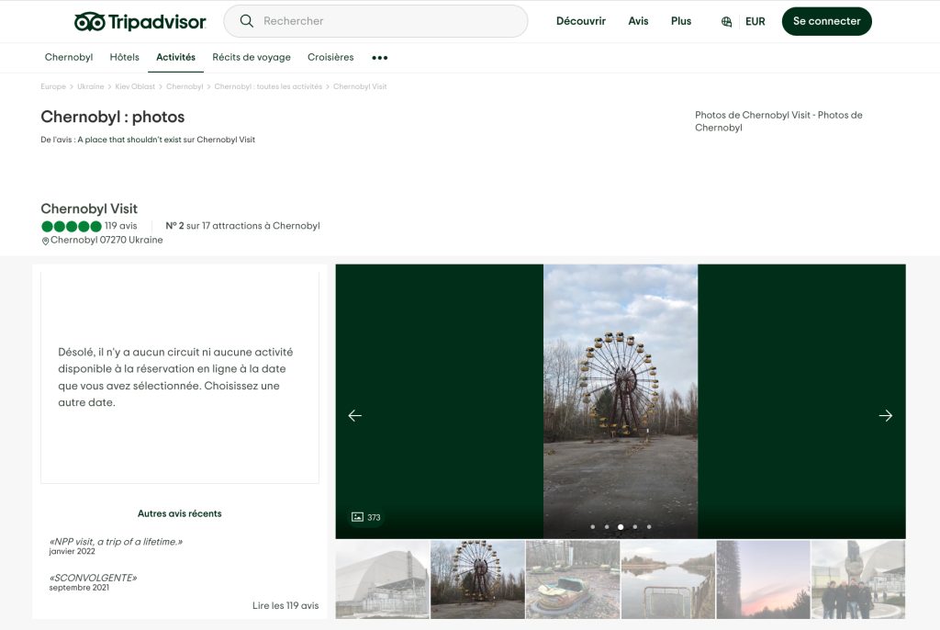
Task: Open the Croisières tab
Action: click(330, 57)
